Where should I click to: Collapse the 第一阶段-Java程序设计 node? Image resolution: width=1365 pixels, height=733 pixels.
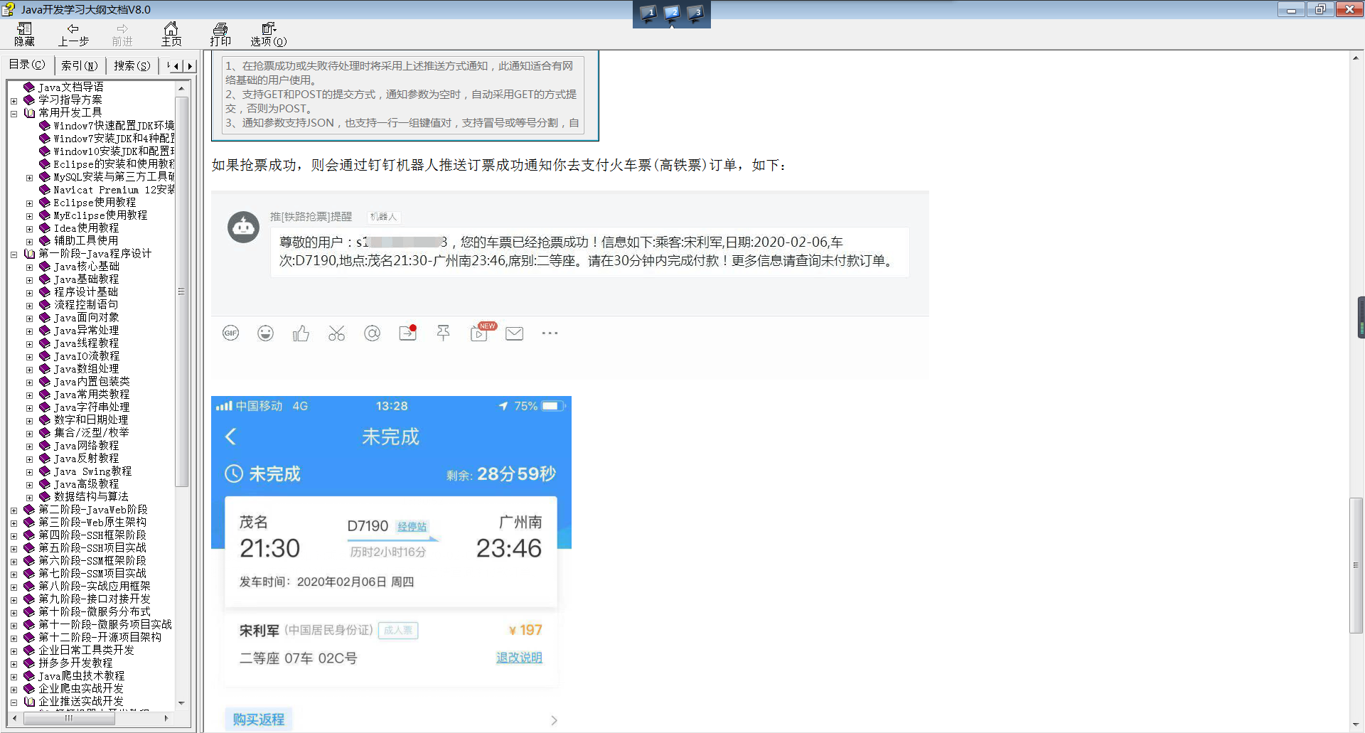point(14,254)
